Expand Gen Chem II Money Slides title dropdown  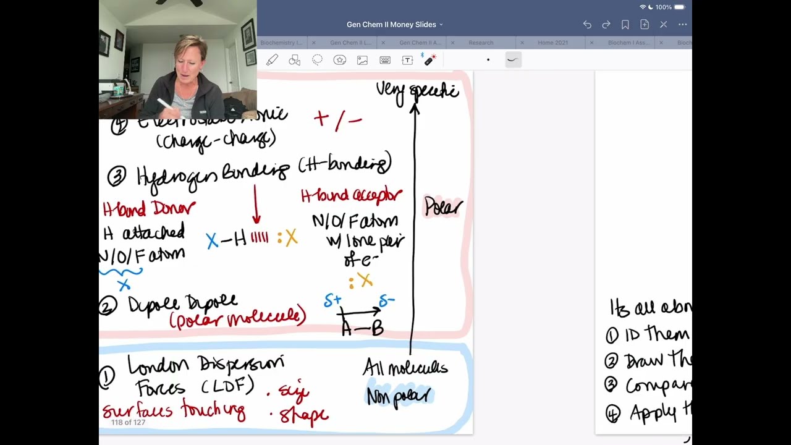(395, 25)
